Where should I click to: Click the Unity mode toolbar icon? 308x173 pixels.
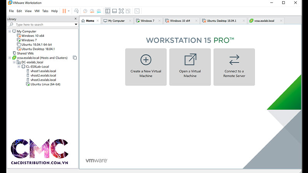(x=128, y=11)
